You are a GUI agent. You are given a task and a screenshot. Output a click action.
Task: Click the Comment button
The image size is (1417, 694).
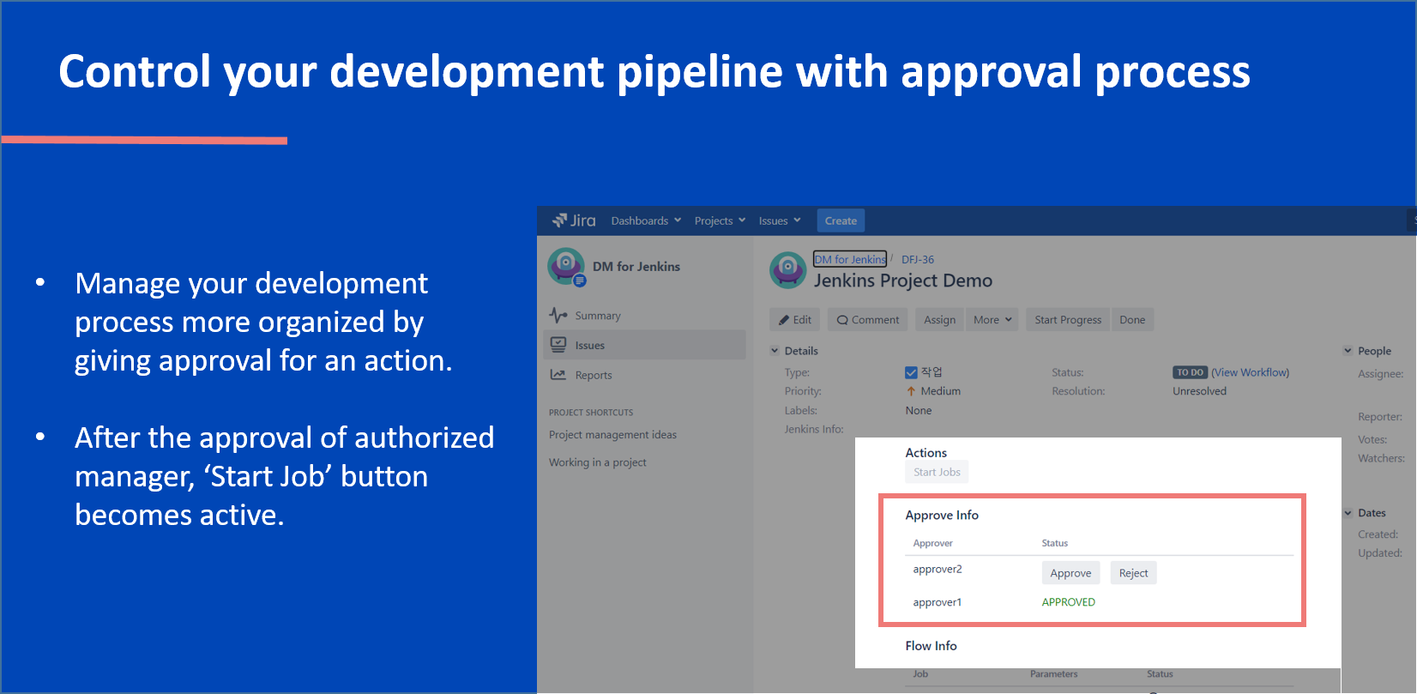(x=868, y=320)
